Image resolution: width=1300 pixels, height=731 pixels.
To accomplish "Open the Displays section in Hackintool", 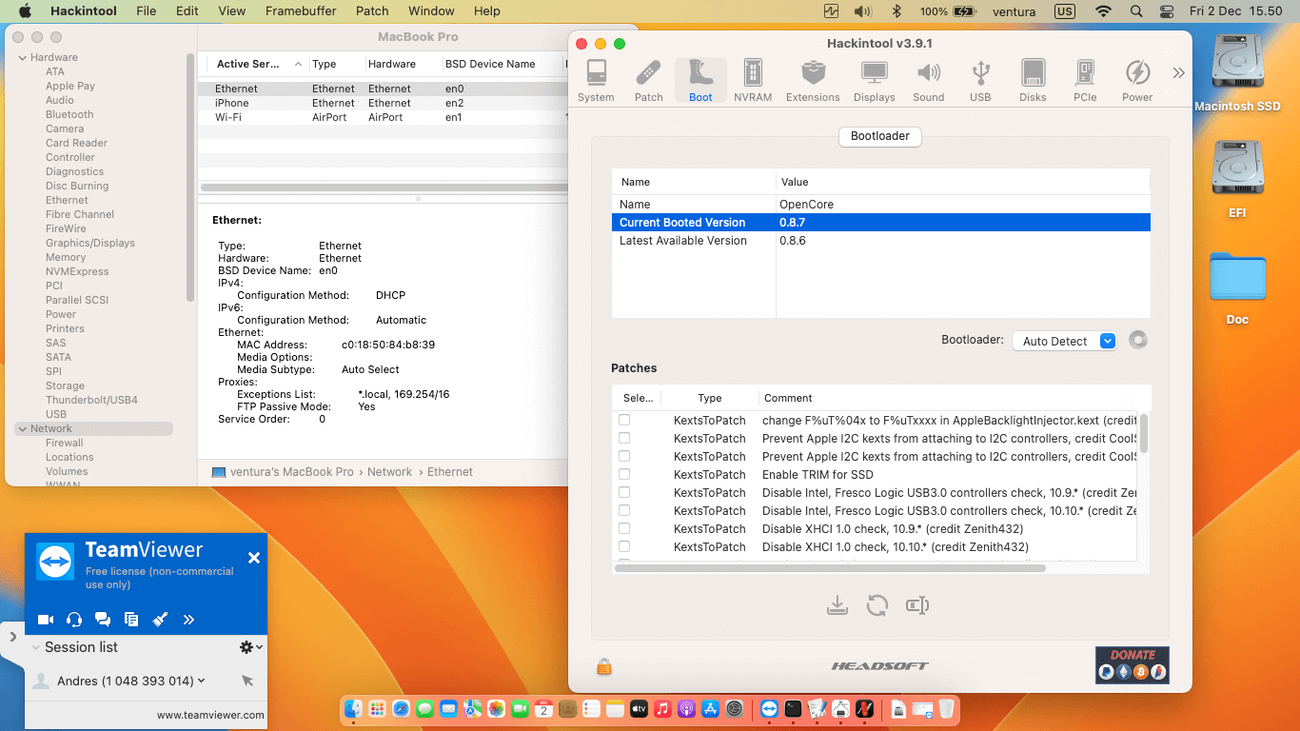I will [874, 81].
